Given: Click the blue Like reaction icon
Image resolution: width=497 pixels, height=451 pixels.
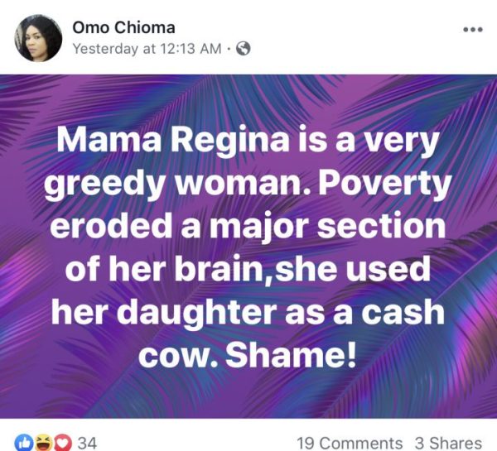Looking at the screenshot, I should 24,444.
